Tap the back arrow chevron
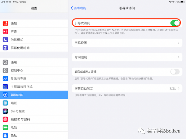Image resolution: width=186 pixels, height=139 pixels. pos(72,8)
